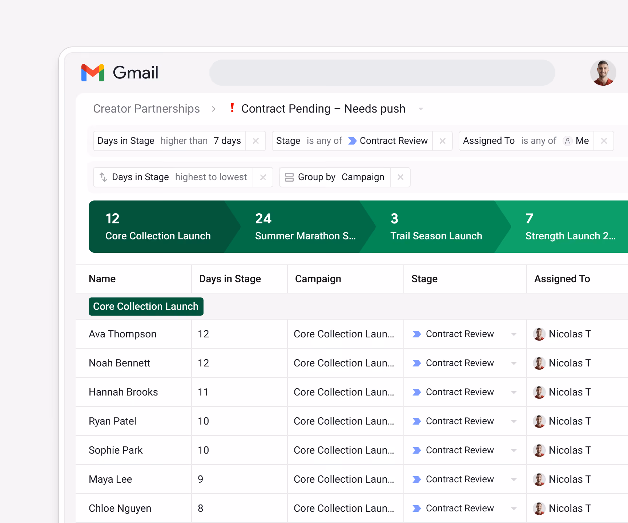Click the Gmail logo icon
Screen dimensions: 628x523
coord(93,73)
